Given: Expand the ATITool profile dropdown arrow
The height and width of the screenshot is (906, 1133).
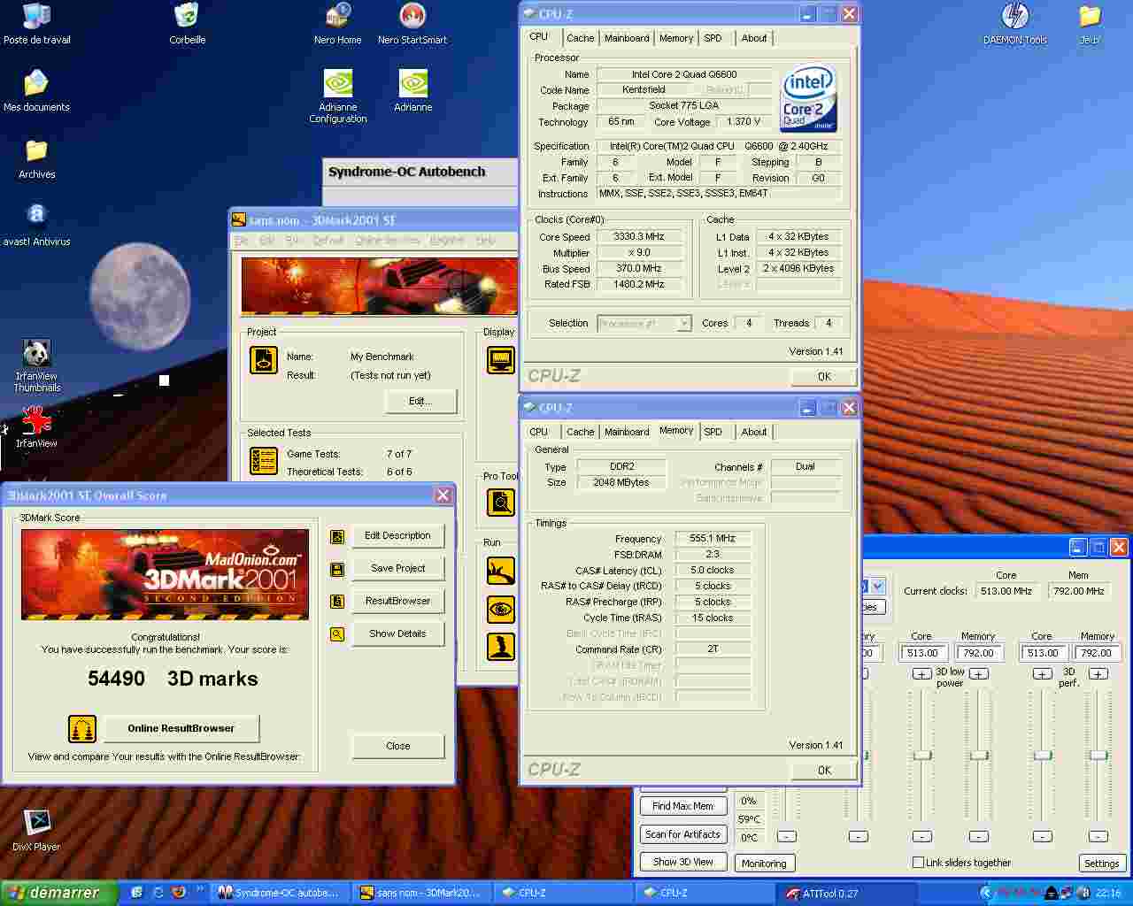Looking at the screenshot, I should 877,586.
